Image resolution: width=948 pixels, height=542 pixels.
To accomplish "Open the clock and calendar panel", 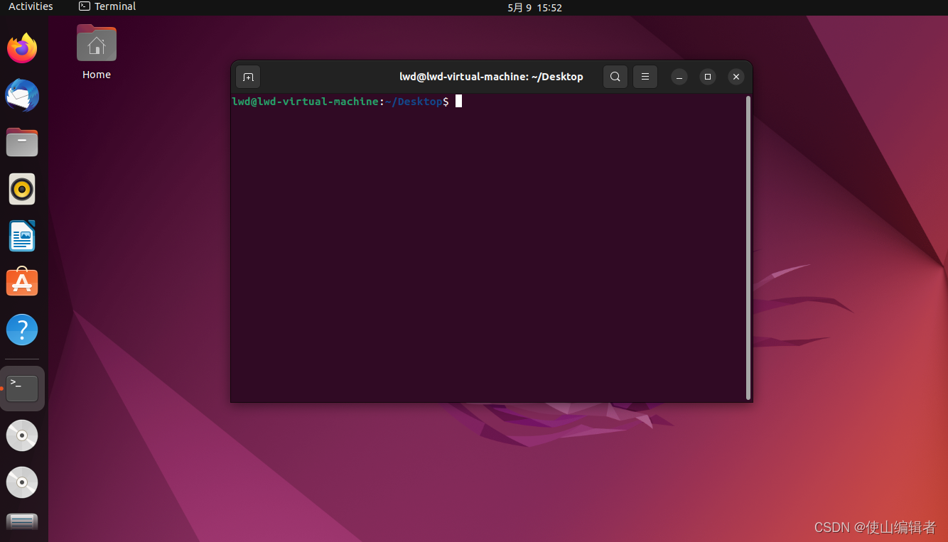I will pyautogui.click(x=535, y=7).
